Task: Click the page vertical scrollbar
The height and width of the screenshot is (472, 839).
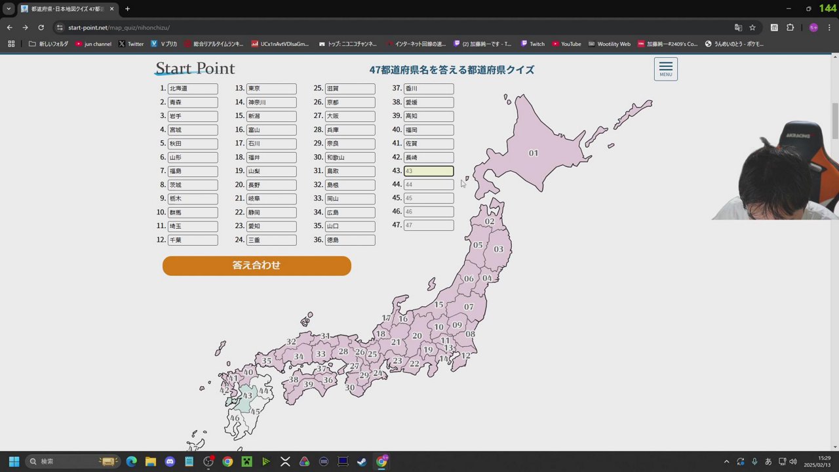Action: [835, 121]
